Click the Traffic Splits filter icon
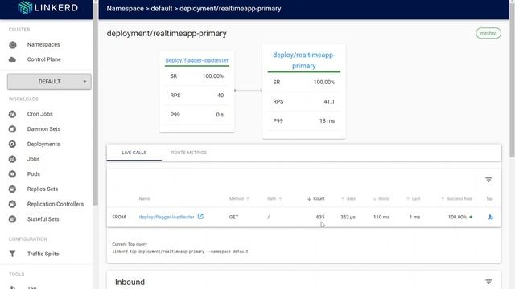The image size is (515, 289). (13, 254)
